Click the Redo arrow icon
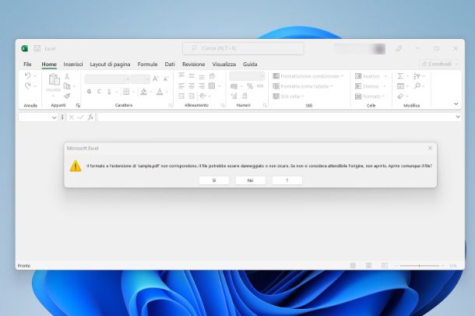Viewport: 475px width, 316px height. (x=27, y=86)
